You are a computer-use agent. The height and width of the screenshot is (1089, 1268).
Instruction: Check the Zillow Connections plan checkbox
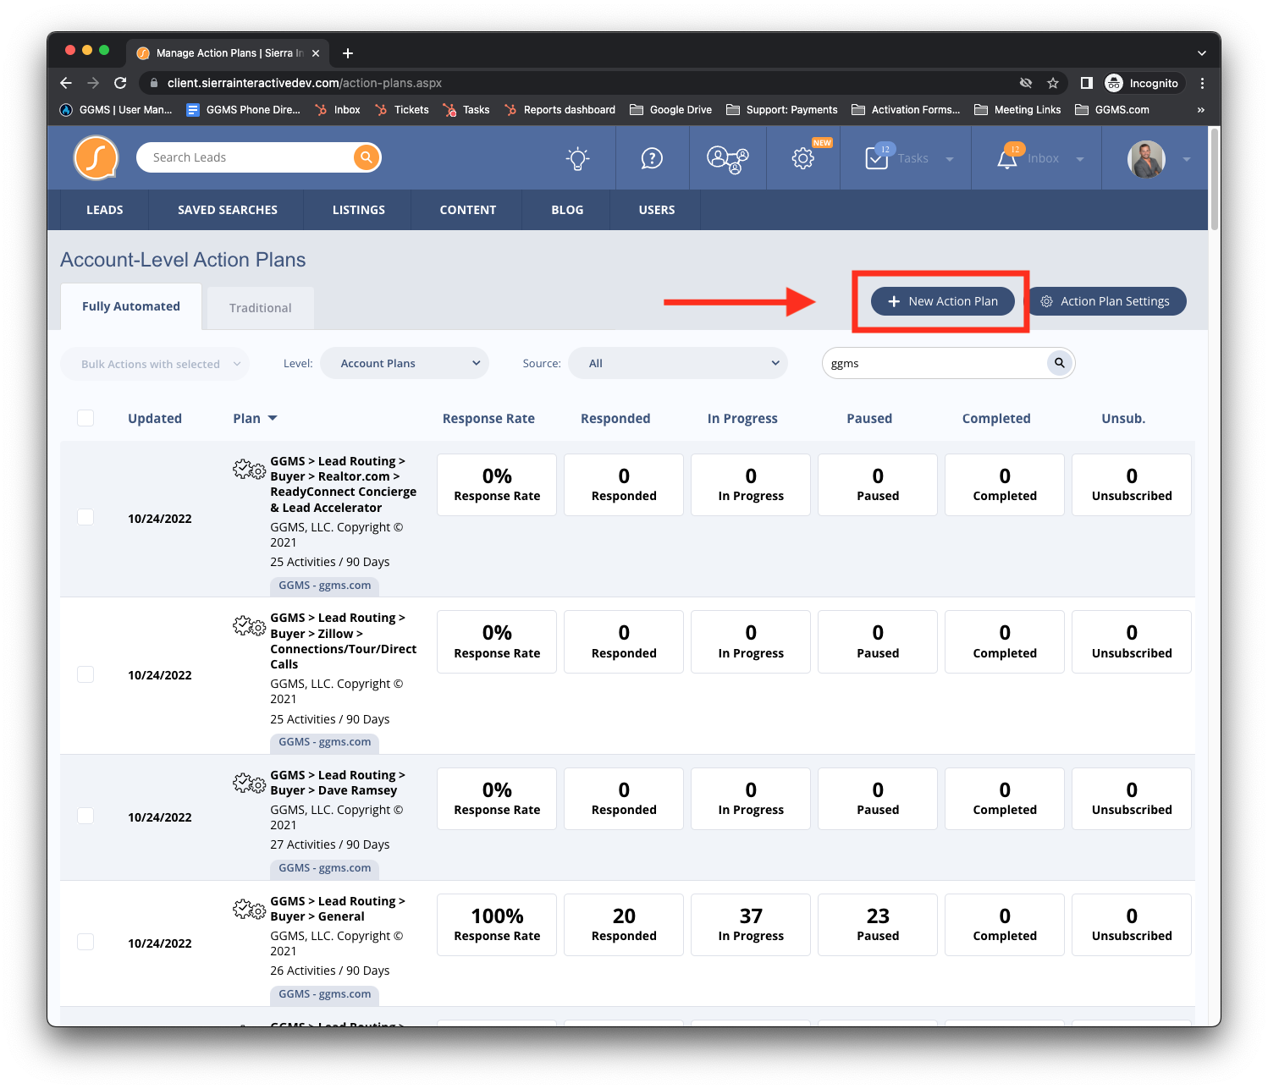85,674
